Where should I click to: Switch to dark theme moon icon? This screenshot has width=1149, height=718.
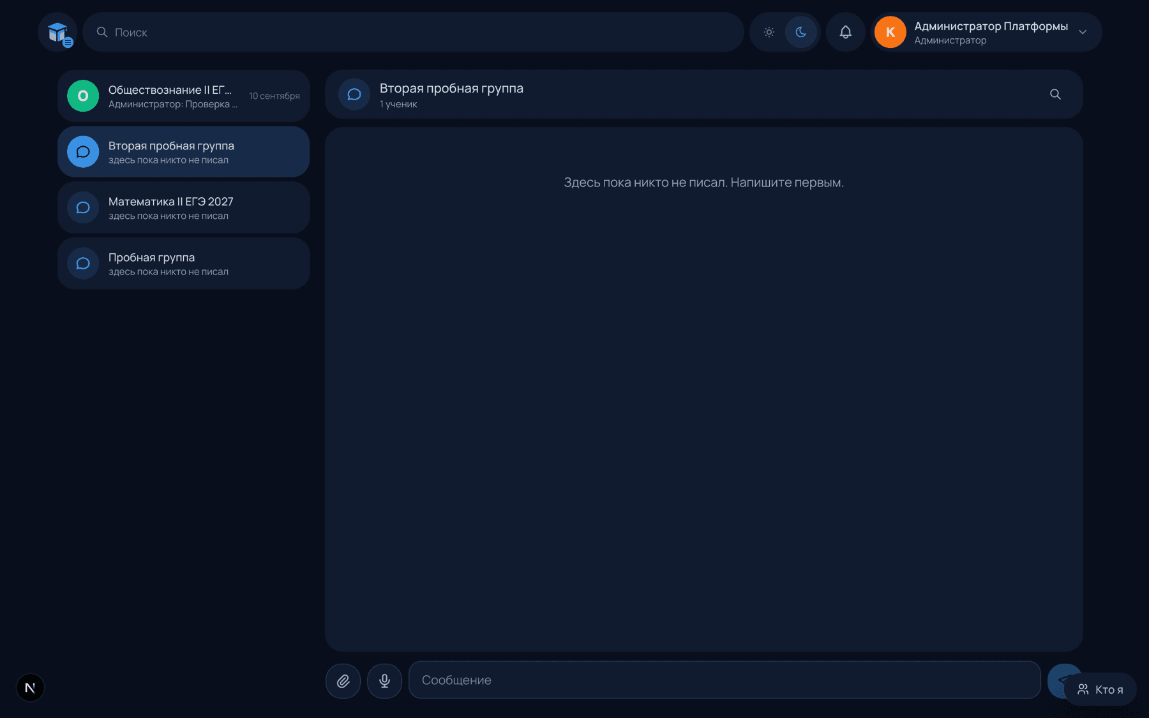[801, 32]
